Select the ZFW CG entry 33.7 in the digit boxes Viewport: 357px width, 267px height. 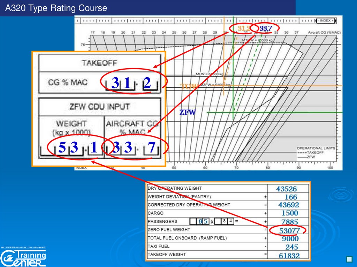pyautogui.click(x=132, y=147)
